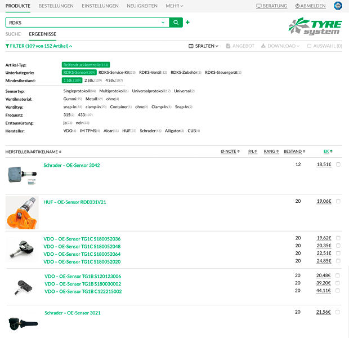Open Schrader – OE-Sensor 3042 link
This screenshot has height=338, width=349.
[71, 165]
